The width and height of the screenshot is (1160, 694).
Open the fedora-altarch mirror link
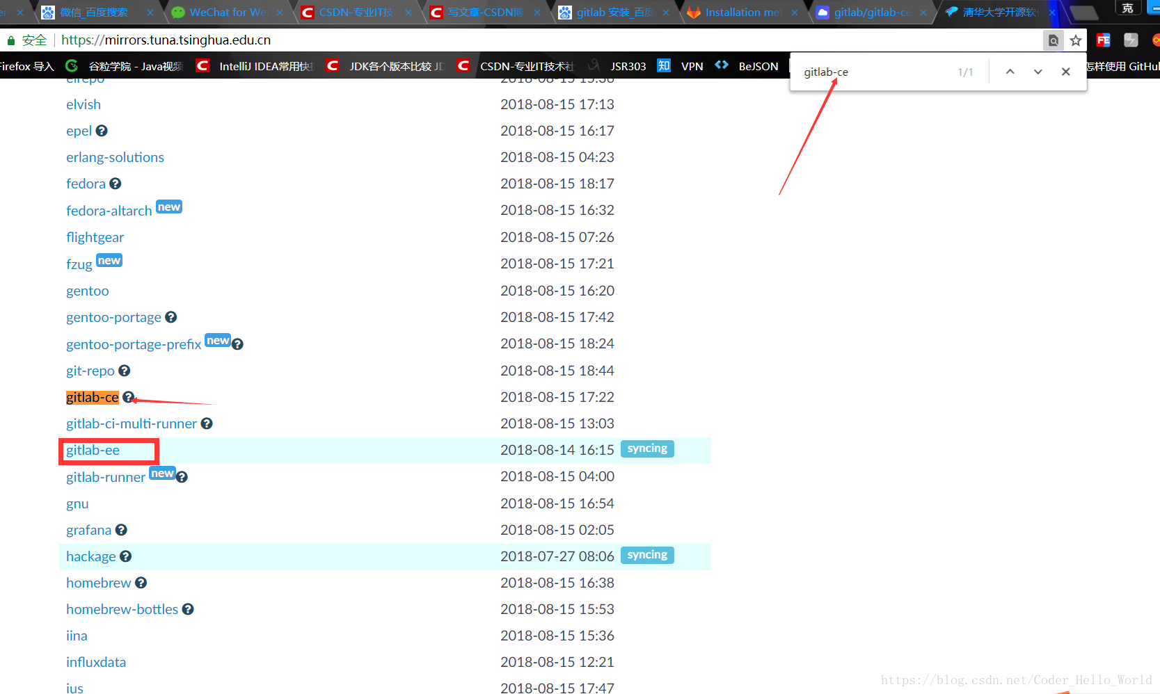click(109, 211)
